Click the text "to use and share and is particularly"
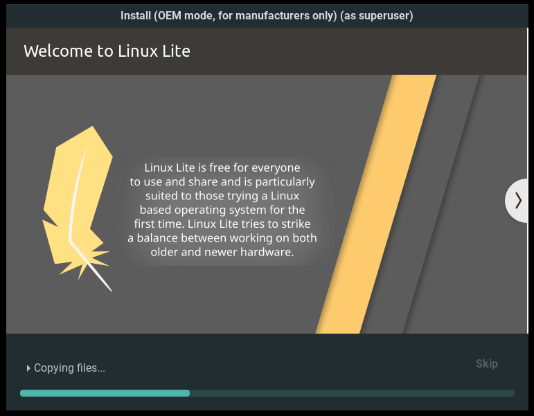534x416 pixels. pos(222,182)
